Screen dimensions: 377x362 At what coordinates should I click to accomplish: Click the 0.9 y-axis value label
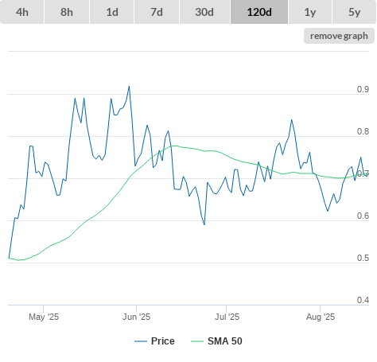pyautogui.click(x=363, y=89)
